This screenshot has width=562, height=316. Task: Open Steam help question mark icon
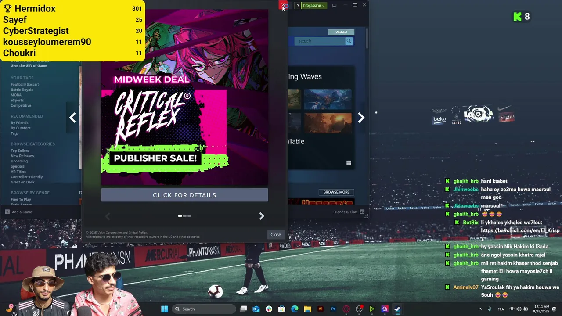(x=298, y=5)
